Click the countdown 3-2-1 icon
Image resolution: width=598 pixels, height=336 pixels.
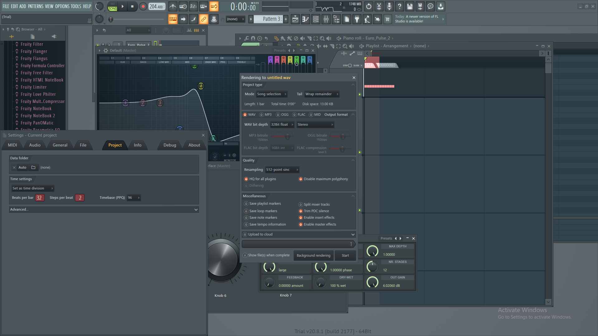pos(193,6)
